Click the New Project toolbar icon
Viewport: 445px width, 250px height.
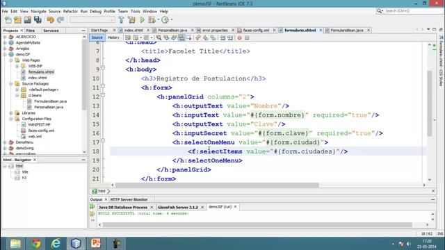(x=17, y=20)
